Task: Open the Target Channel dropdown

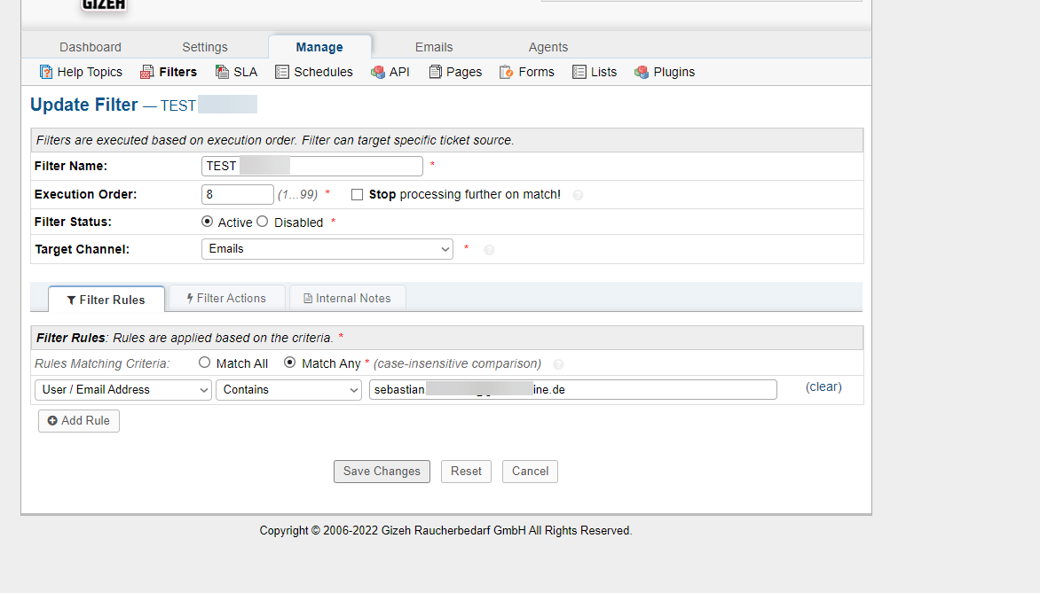Action: coord(327,249)
